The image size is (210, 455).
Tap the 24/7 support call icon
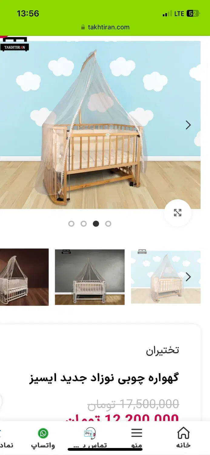[90, 433]
